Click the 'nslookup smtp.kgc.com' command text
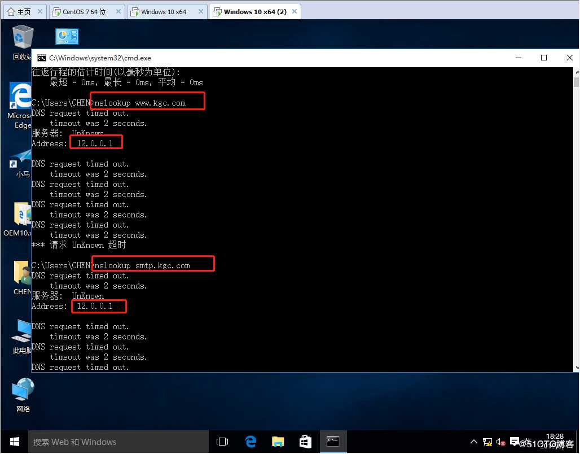The width and height of the screenshot is (580, 454). (x=142, y=266)
